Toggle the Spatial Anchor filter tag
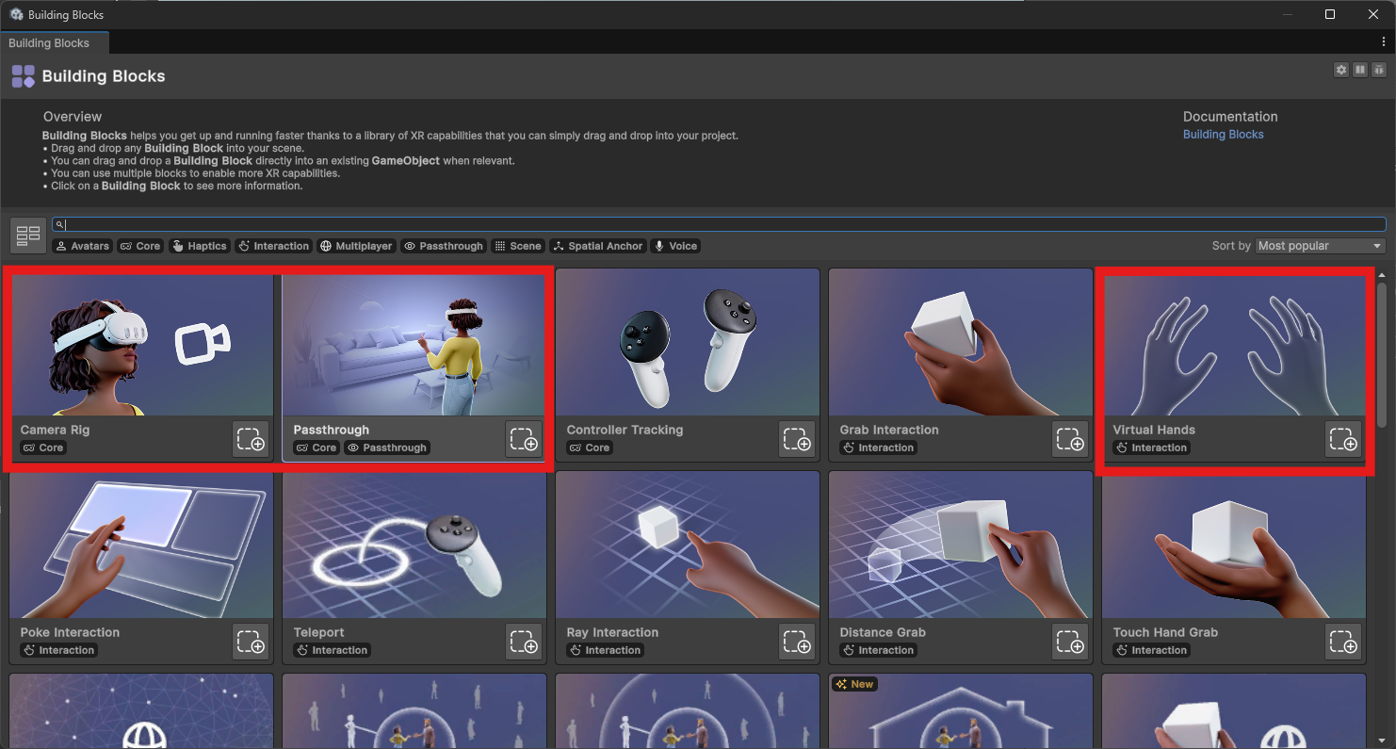Image resolution: width=1396 pixels, height=749 pixels. point(598,246)
